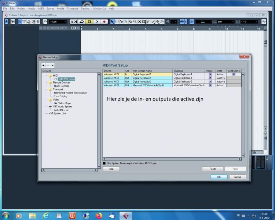This screenshot has height=220, width=275.
Task: Click the Help button in Device Setup
Action: (111, 169)
